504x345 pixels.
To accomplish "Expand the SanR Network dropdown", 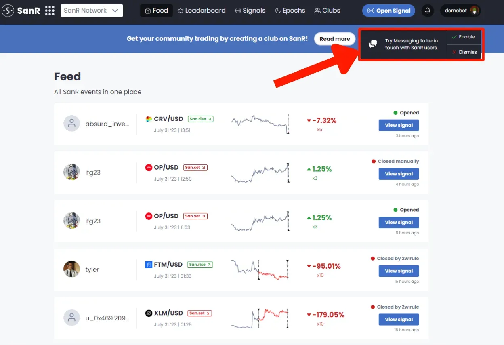I will pos(92,11).
